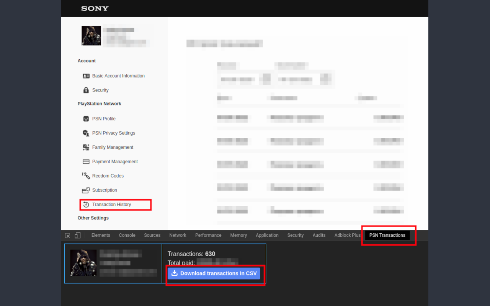Open the Performance tab
The height and width of the screenshot is (306, 490).
tap(208, 235)
